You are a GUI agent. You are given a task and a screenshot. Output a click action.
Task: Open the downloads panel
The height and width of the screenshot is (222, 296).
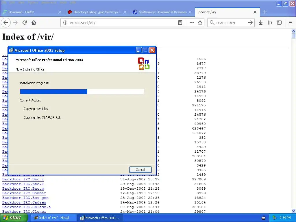tap(261, 23)
